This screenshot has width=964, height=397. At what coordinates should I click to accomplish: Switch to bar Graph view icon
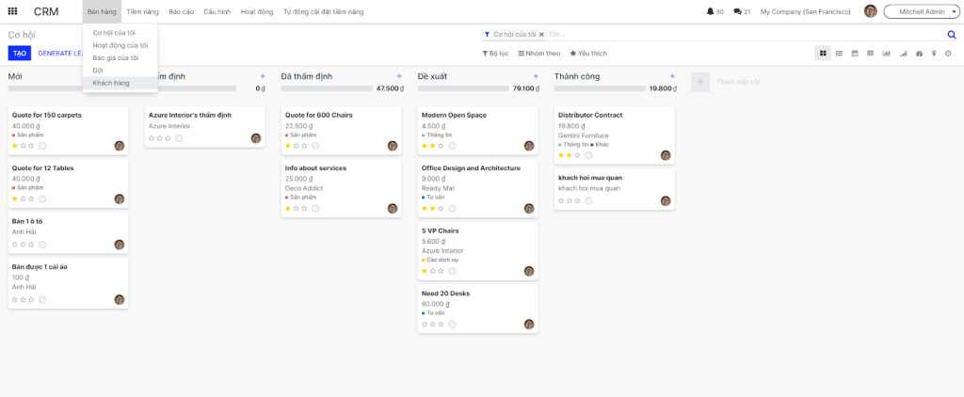point(887,54)
